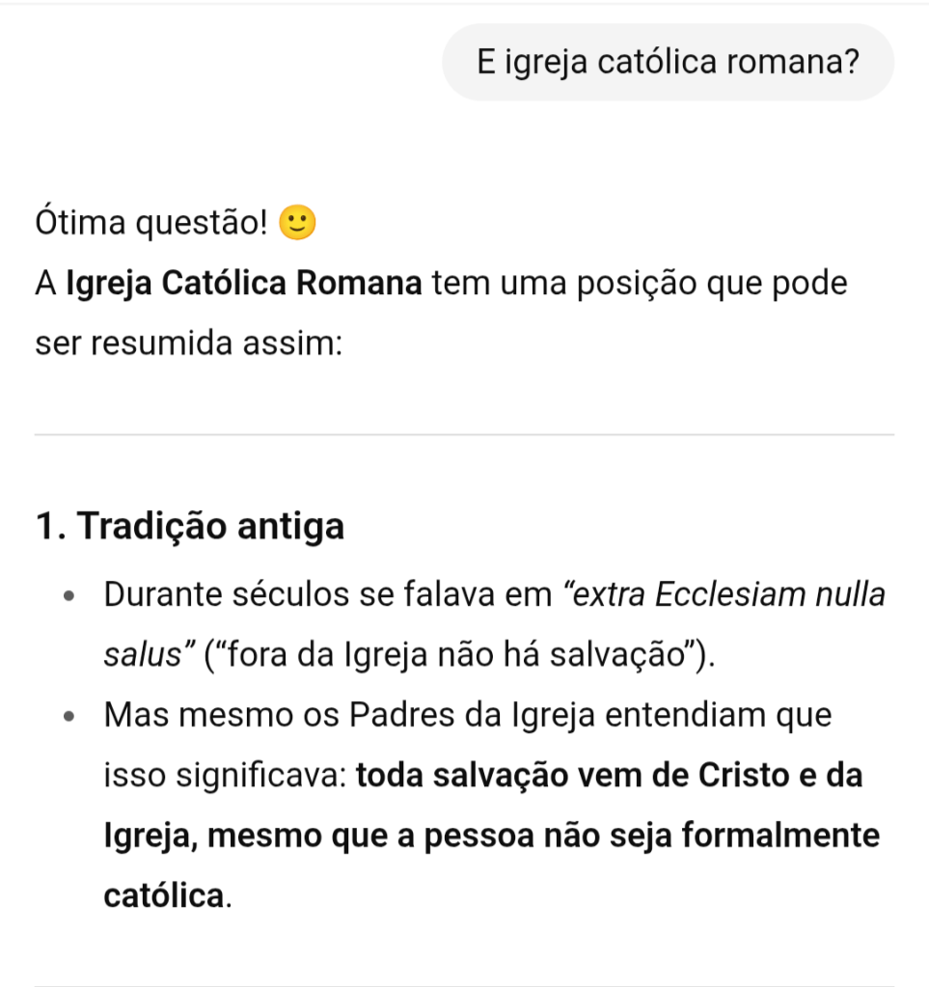This screenshot has height=987, width=929.
Task: Click the "Ótima questão!" greeting text
Action: [x=151, y=224]
